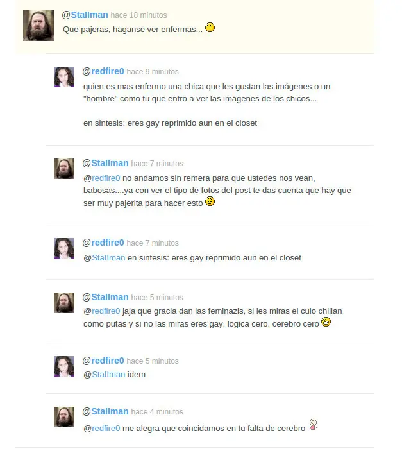Follow the @Stallman mention before "en sintesis" reply
Image resolution: width=402 pixels, height=460 pixels.
105,257
